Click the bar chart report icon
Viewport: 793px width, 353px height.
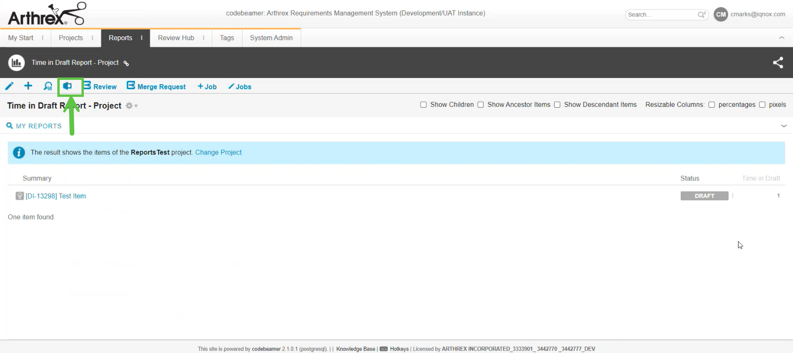(x=17, y=63)
